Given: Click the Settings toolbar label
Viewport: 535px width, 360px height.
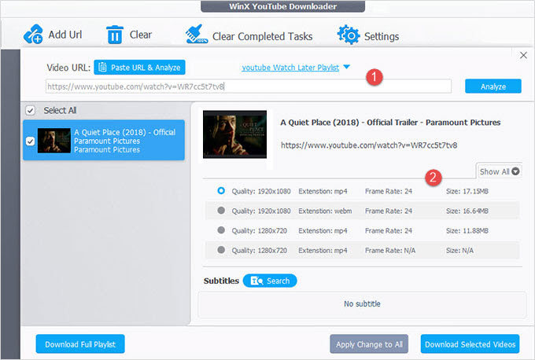Looking at the screenshot, I should pos(382,36).
